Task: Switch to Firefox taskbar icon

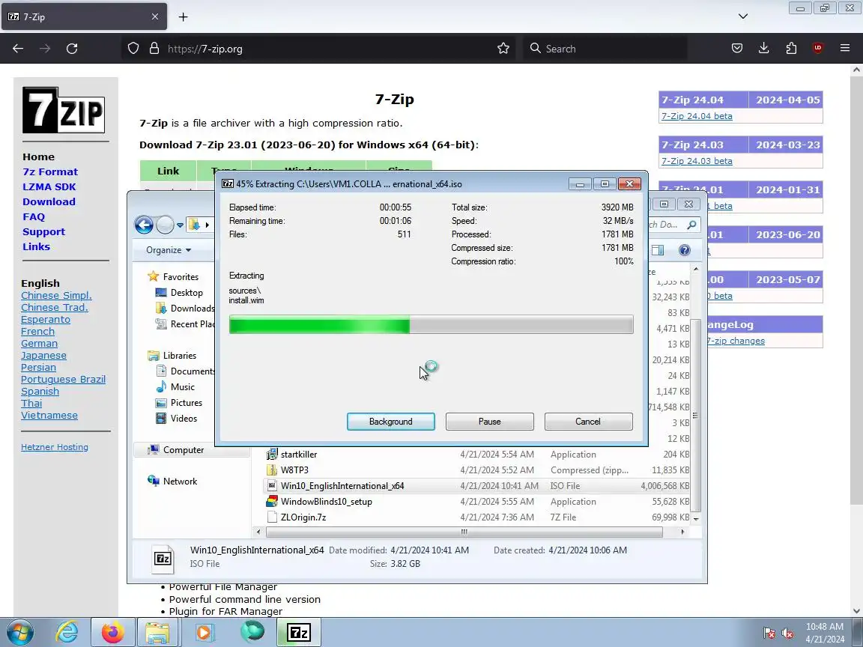Action: click(113, 632)
